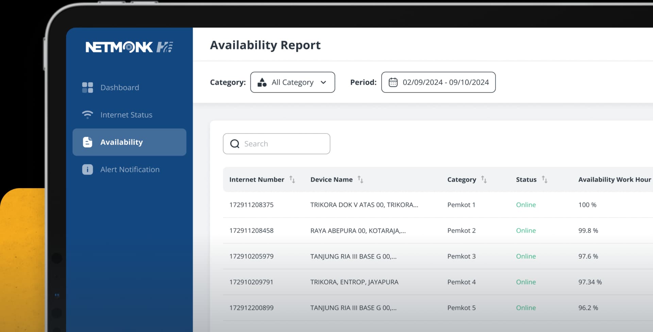The height and width of the screenshot is (332, 653).
Task: Click the search magnifier icon
Action: coord(235,144)
